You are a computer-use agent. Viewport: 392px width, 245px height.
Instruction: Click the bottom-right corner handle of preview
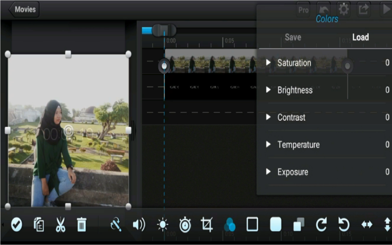pos(128,206)
